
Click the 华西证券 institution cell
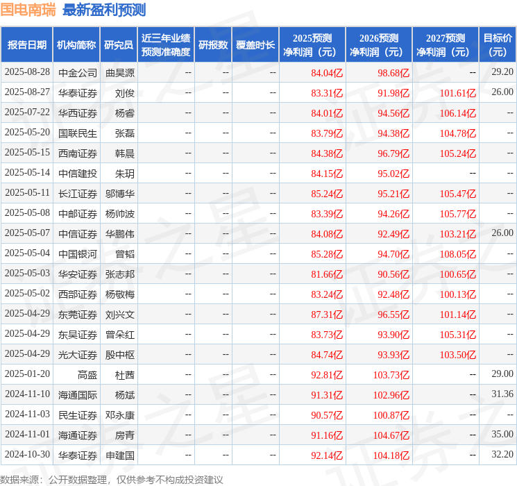78,112
